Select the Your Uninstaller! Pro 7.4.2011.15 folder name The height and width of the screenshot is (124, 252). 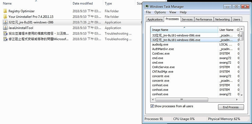tap(31, 17)
